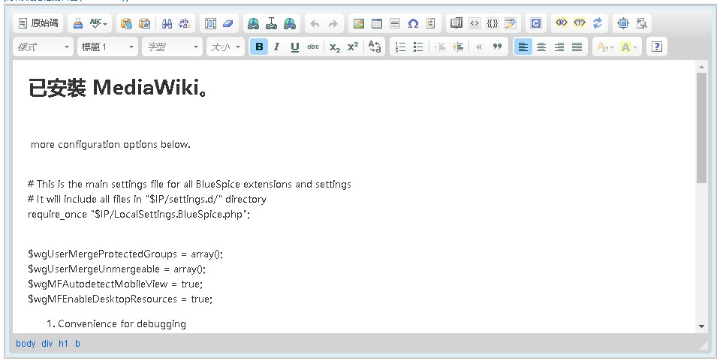Click the Aa language/case conversion icon
The height and width of the screenshot is (361, 717).
(375, 47)
